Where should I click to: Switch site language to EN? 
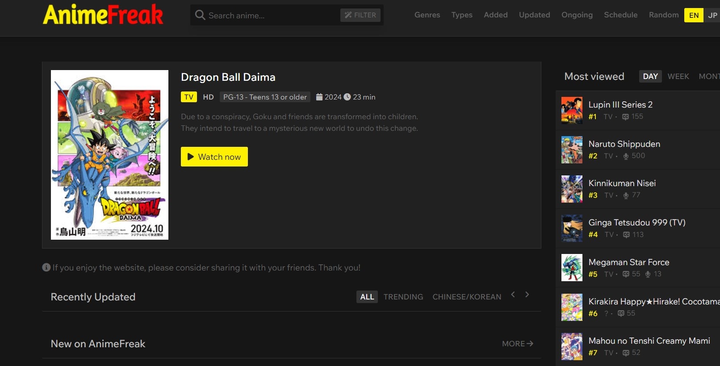pos(694,15)
